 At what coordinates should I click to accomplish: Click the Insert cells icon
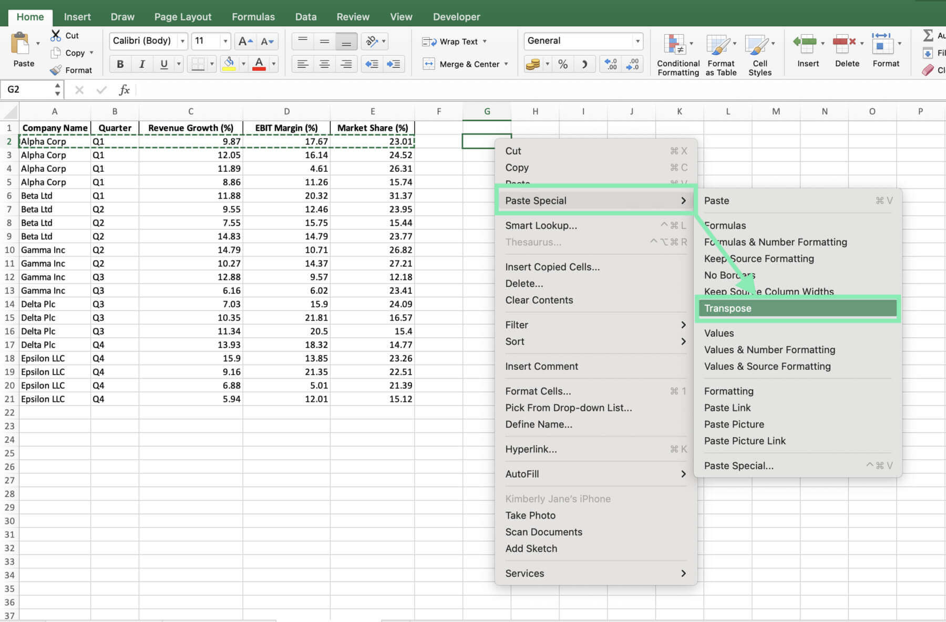point(805,43)
